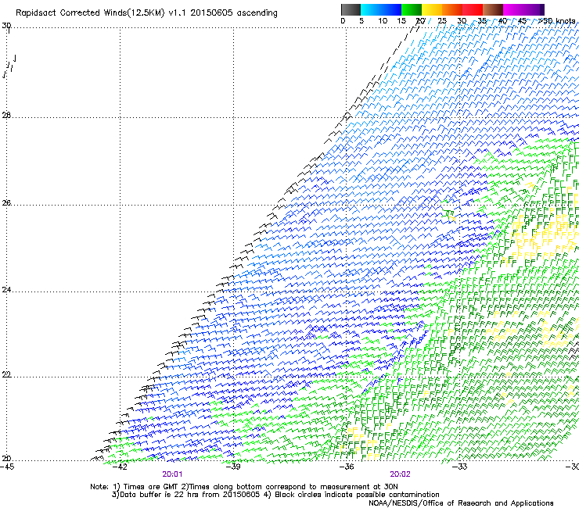Image resolution: width=579 pixels, height=508 pixels.
Task: Click the yellow 20–25 knots color segment
Action: pos(432,9)
